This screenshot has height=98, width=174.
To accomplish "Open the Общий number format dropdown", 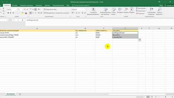I will point(85,10).
